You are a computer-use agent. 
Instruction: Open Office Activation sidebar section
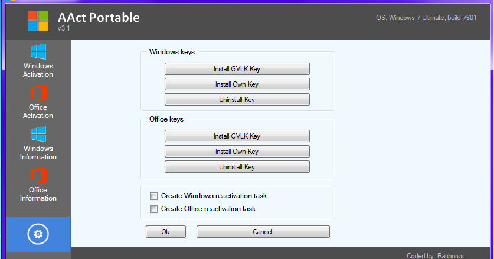pos(38,102)
